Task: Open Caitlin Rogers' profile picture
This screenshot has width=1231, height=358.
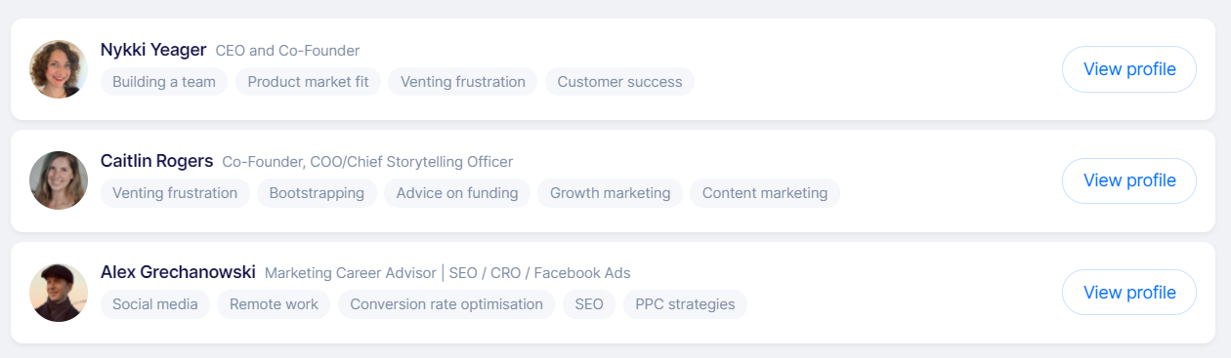Action: pos(59,180)
